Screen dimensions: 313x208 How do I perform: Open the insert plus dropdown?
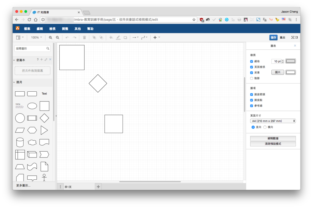pyautogui.click(x=156, y=37)
